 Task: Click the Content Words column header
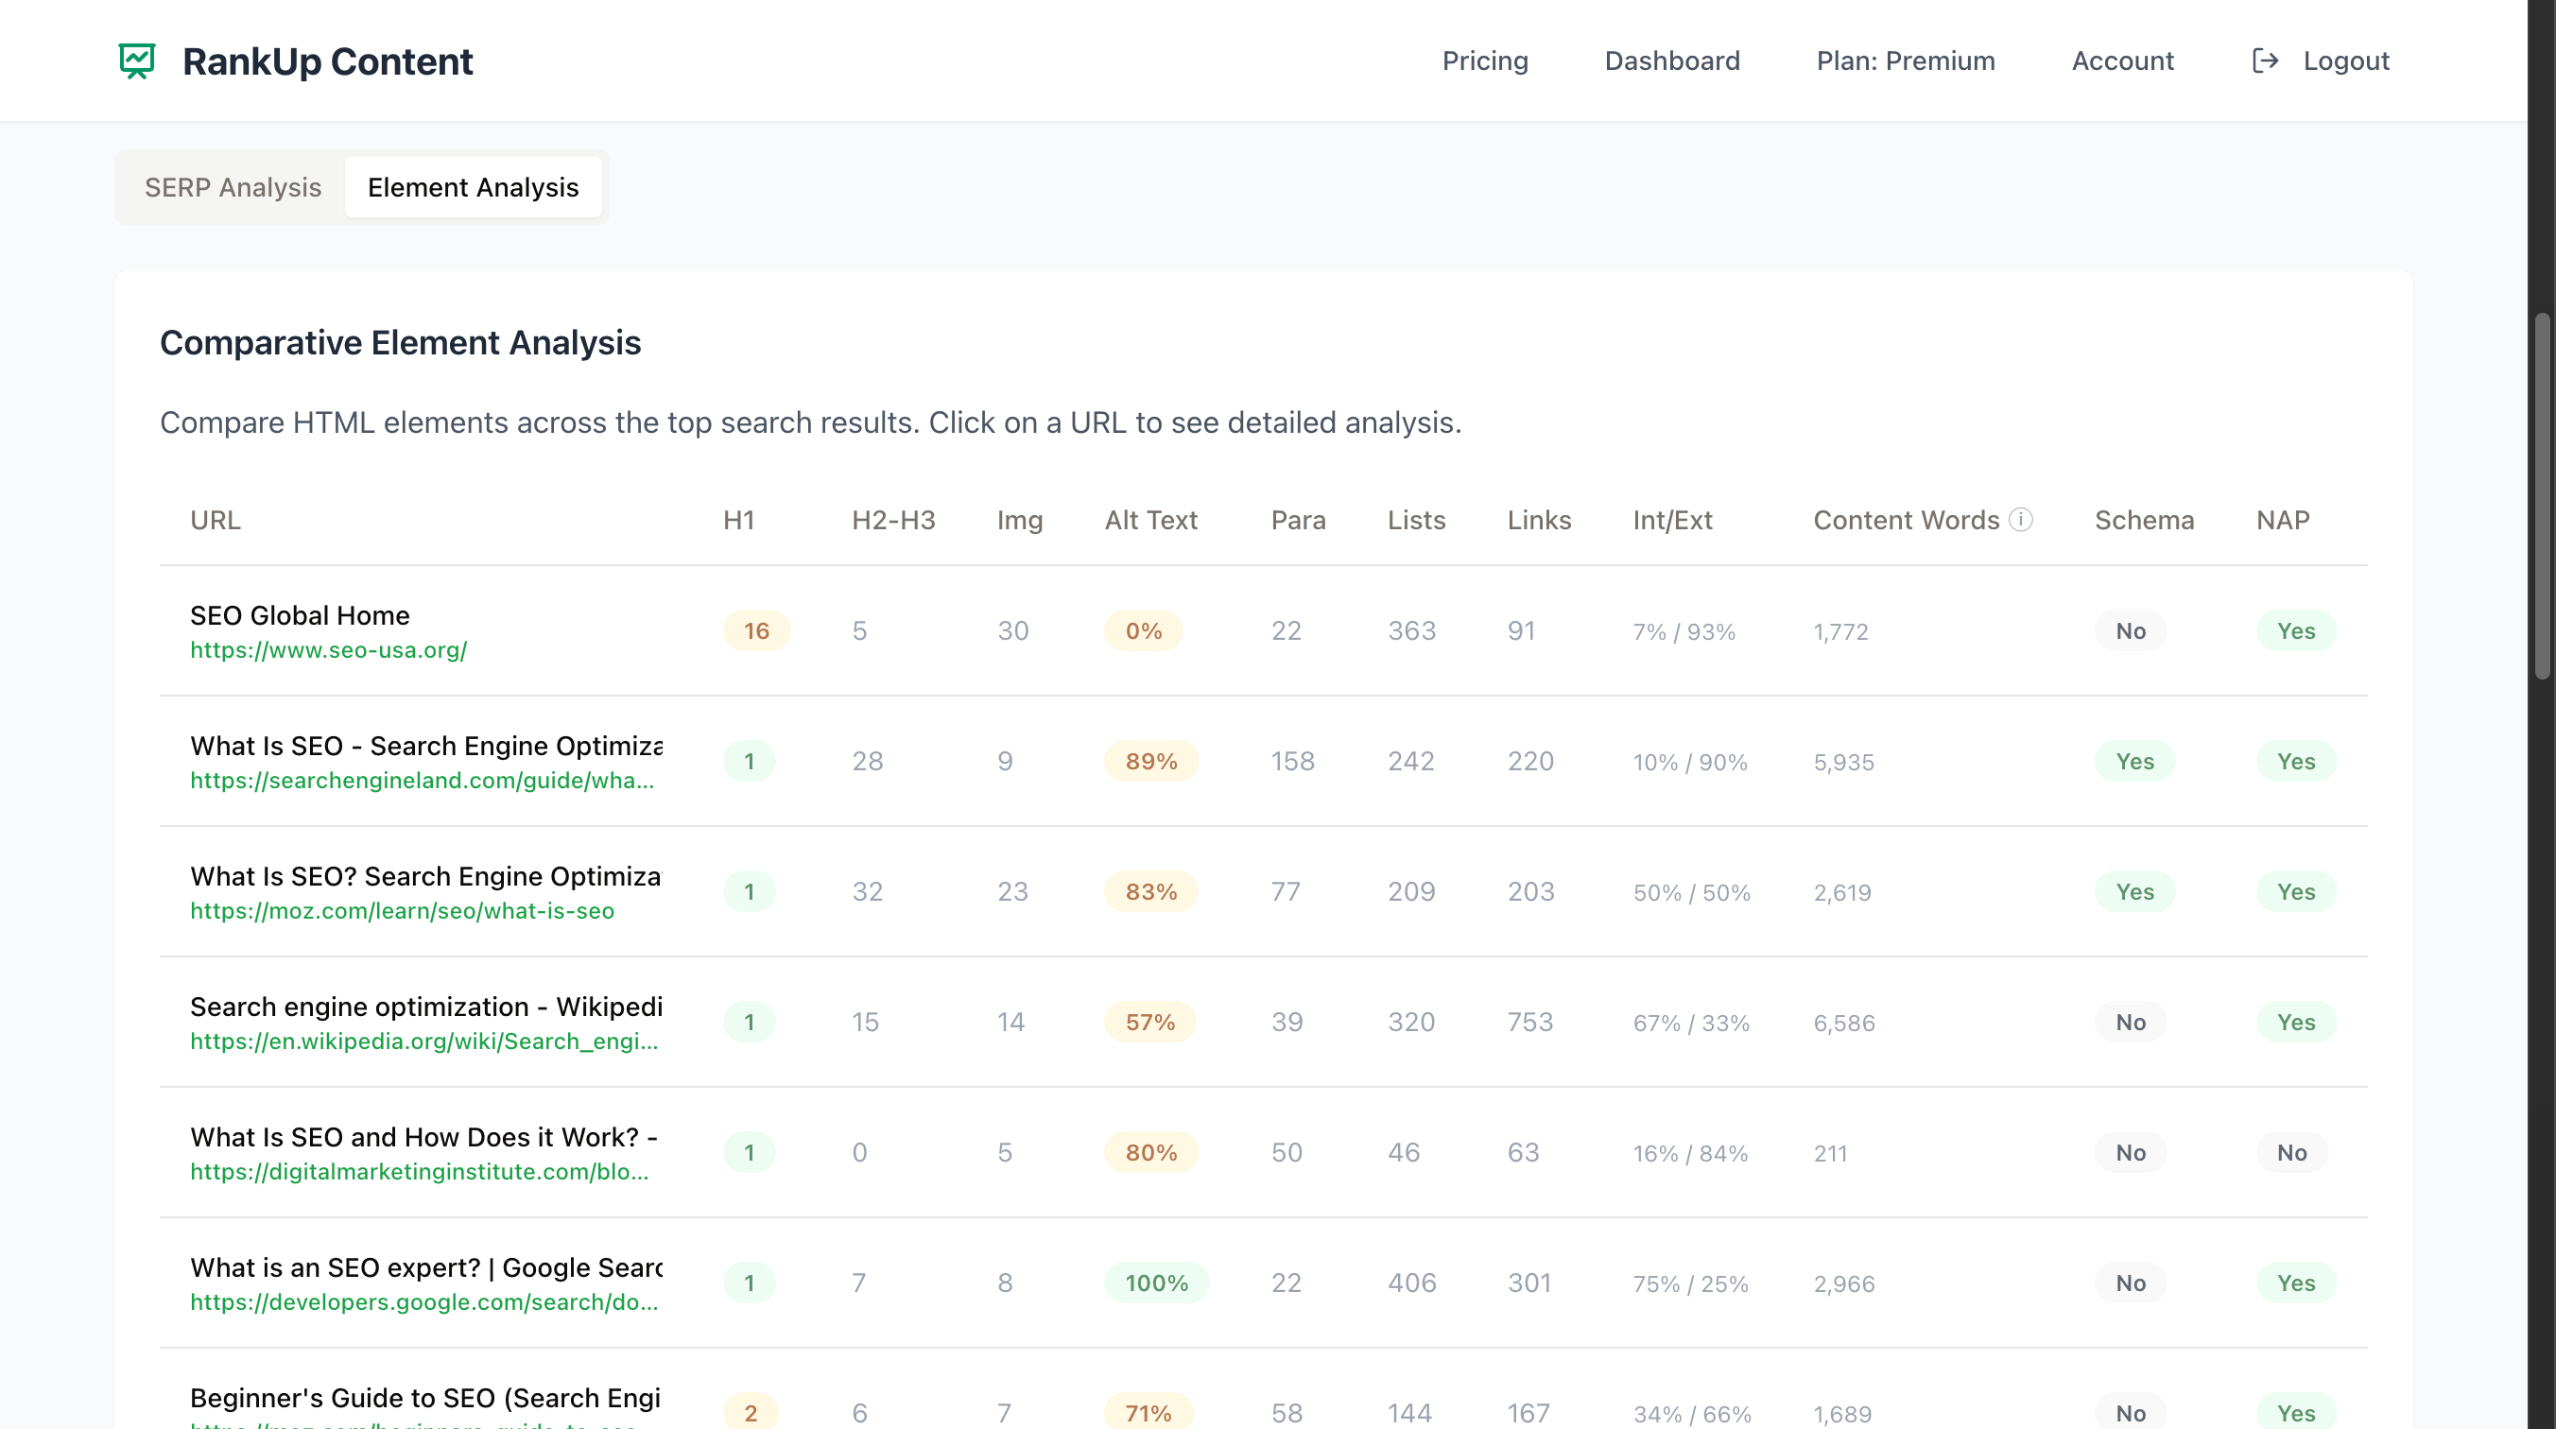point(1906,520)
